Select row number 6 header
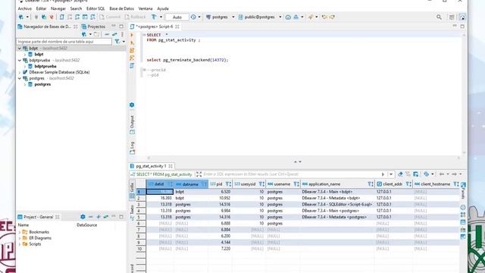Viewport: 485px width, 273px height. (141, 224)
